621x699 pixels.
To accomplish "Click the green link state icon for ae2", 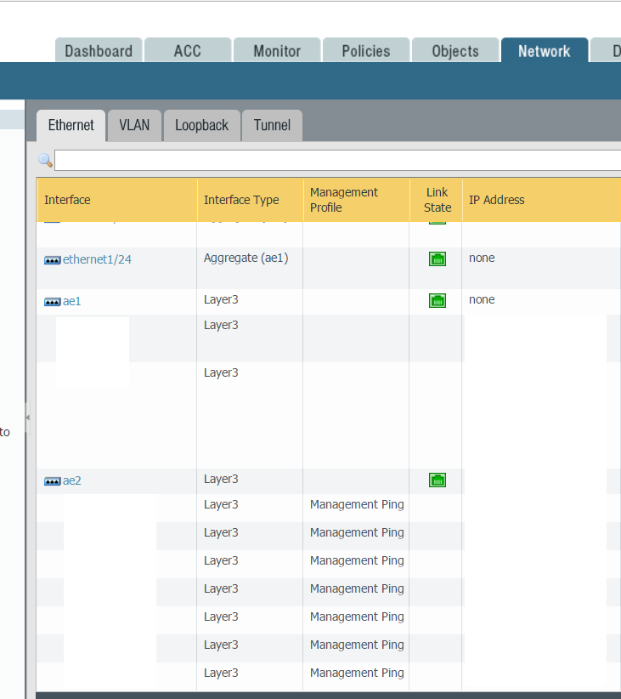I will tap(438, 480).
